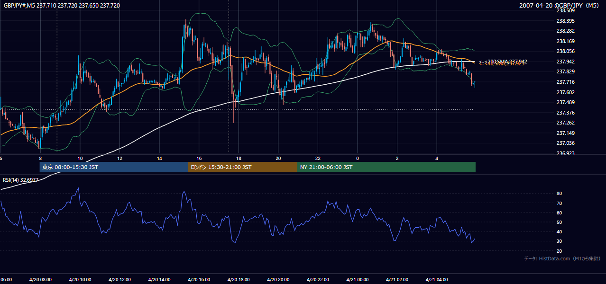Screen dimensions: 606x284
Task: Click the GBPJPY#,M5 symbol header text
Action: point(62,6)
